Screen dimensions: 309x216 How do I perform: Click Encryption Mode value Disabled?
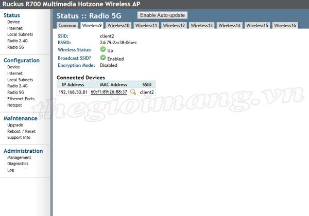pos(108,65)
